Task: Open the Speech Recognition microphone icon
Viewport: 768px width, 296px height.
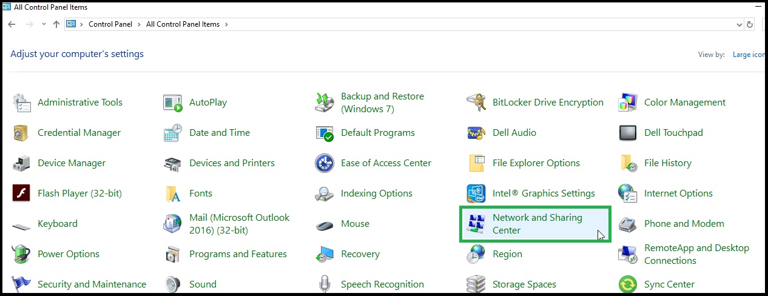Action: (x=325, y=284)
